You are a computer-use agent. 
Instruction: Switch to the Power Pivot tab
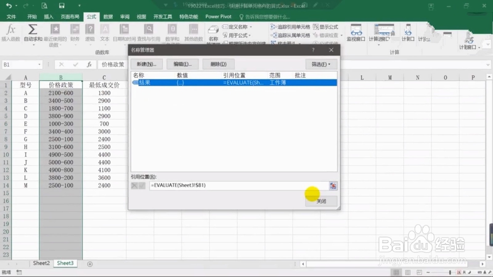pyautogui.click(x=218, y=17)
